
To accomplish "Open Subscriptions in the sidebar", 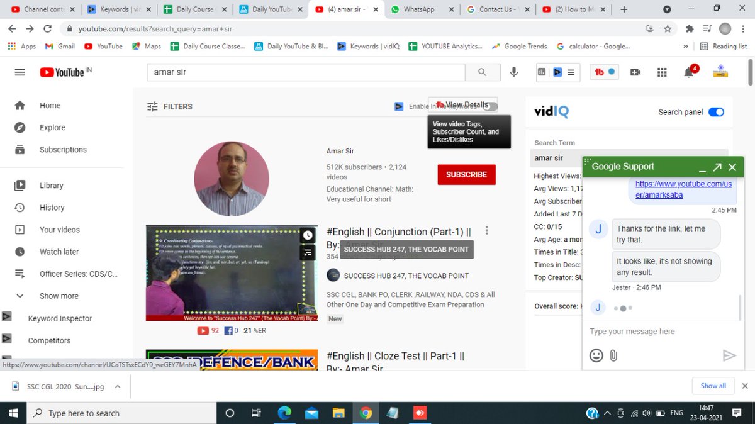I will click(x=63, y=150).
